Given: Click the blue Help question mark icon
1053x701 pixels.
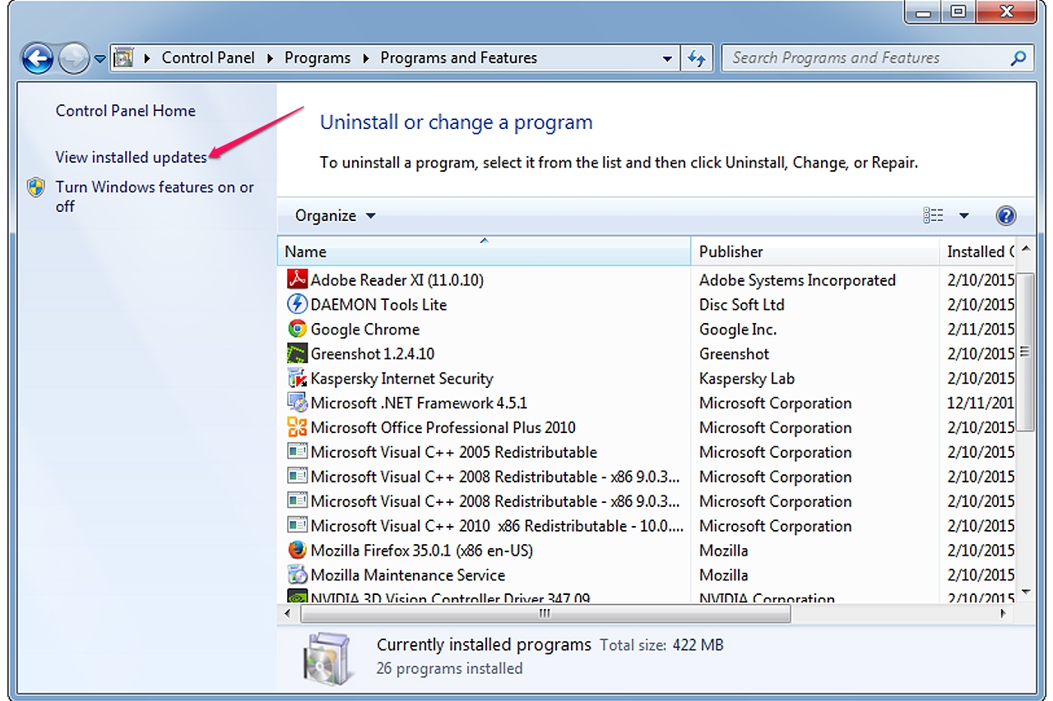Looking at the screenshot, I should 1005,215.
